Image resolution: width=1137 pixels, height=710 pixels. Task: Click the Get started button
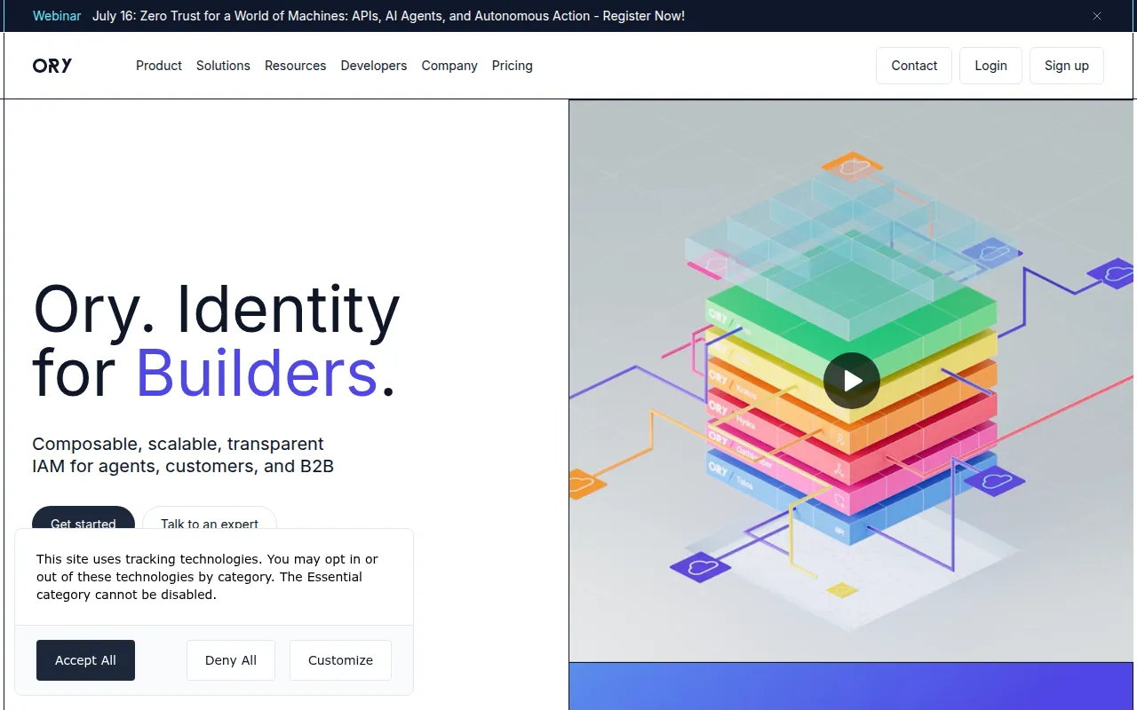point(83,518)
